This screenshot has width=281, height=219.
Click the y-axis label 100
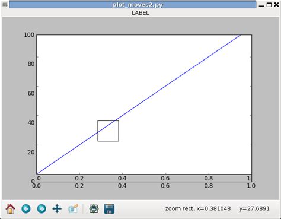[x=29, y=35]
